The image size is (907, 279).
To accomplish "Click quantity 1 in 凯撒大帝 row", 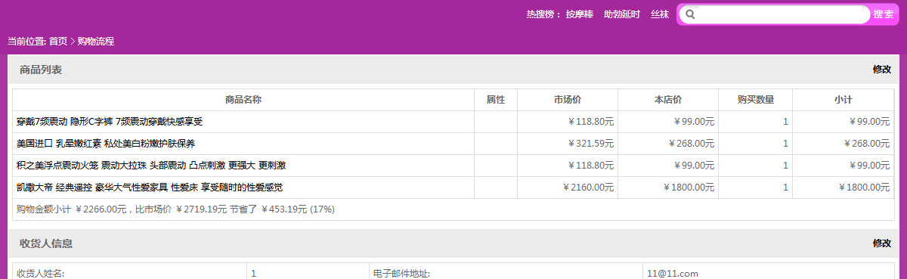I will coord(785,188).
